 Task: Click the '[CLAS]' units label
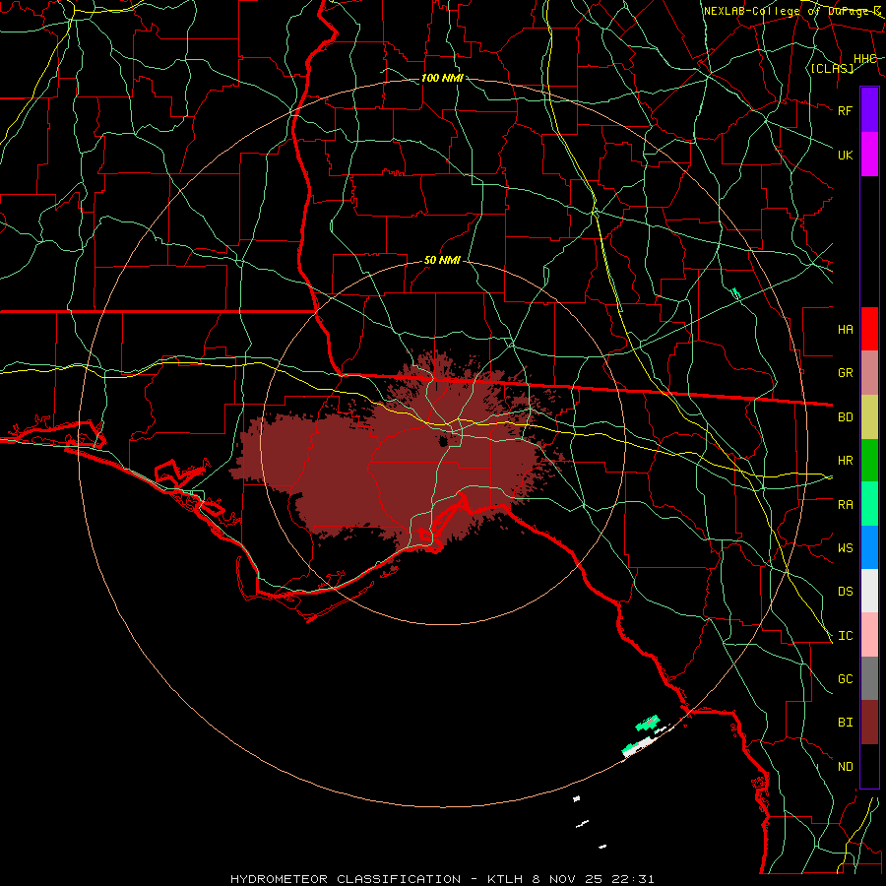(x=832, y=68)
